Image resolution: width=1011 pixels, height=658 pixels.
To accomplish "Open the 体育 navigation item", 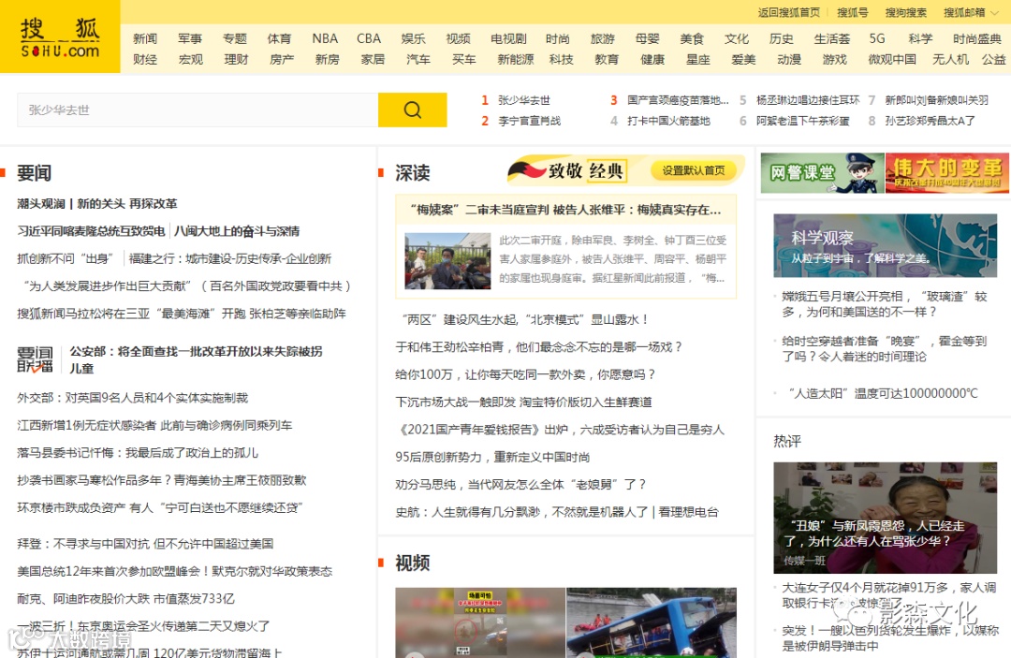I will [x=279, y=38].
